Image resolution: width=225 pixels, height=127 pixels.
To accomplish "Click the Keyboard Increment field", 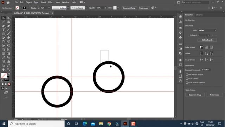I will click(206, 70).
